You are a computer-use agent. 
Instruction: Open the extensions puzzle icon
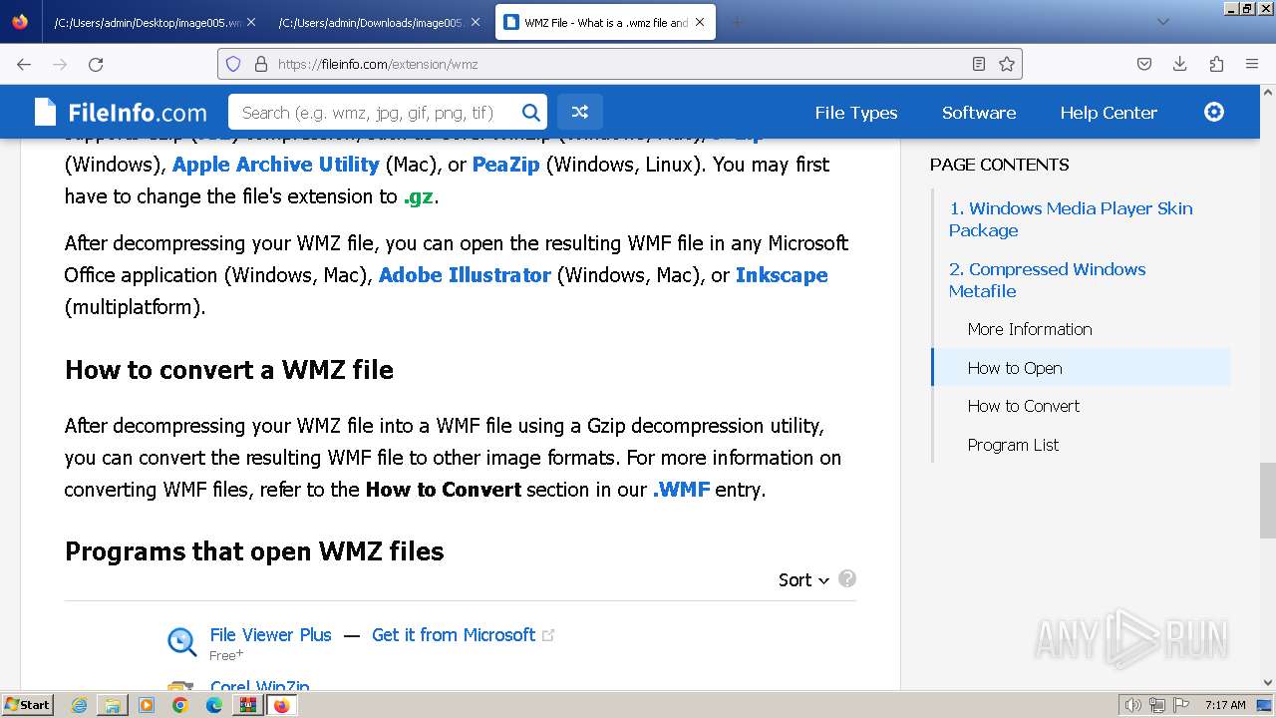pos(1216,64)
